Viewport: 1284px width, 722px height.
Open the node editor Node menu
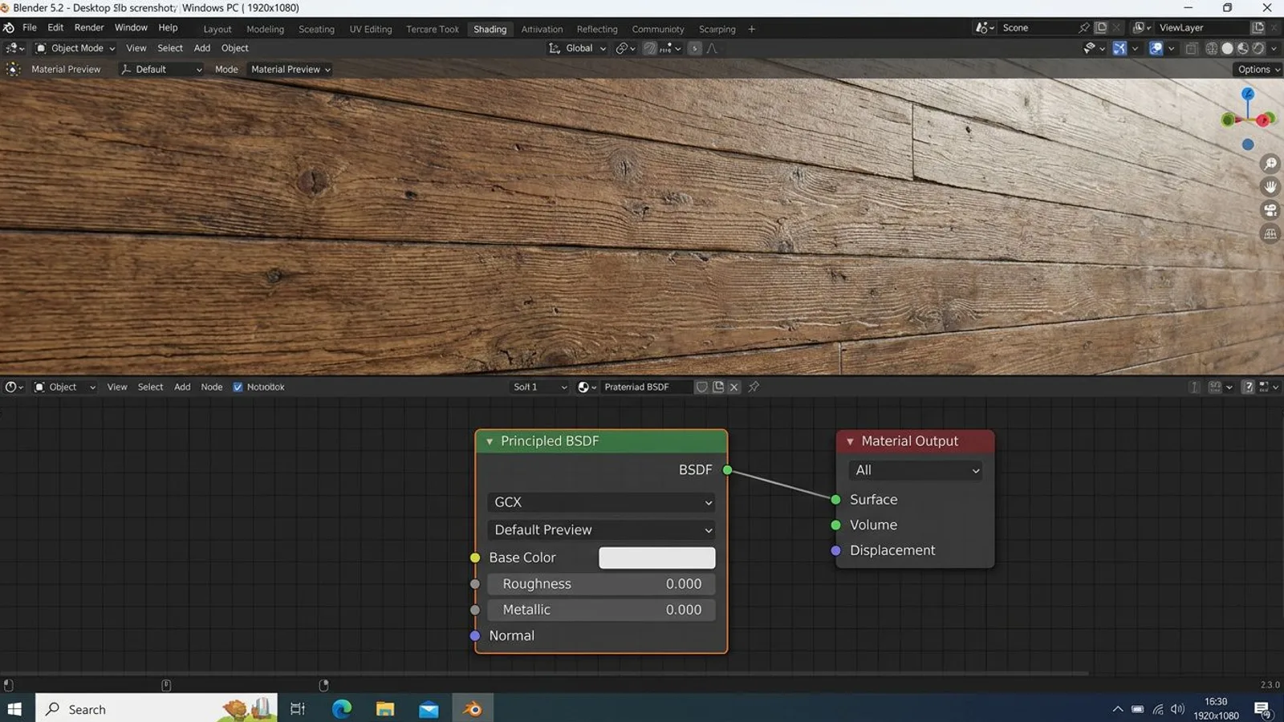tap(212, 387)
